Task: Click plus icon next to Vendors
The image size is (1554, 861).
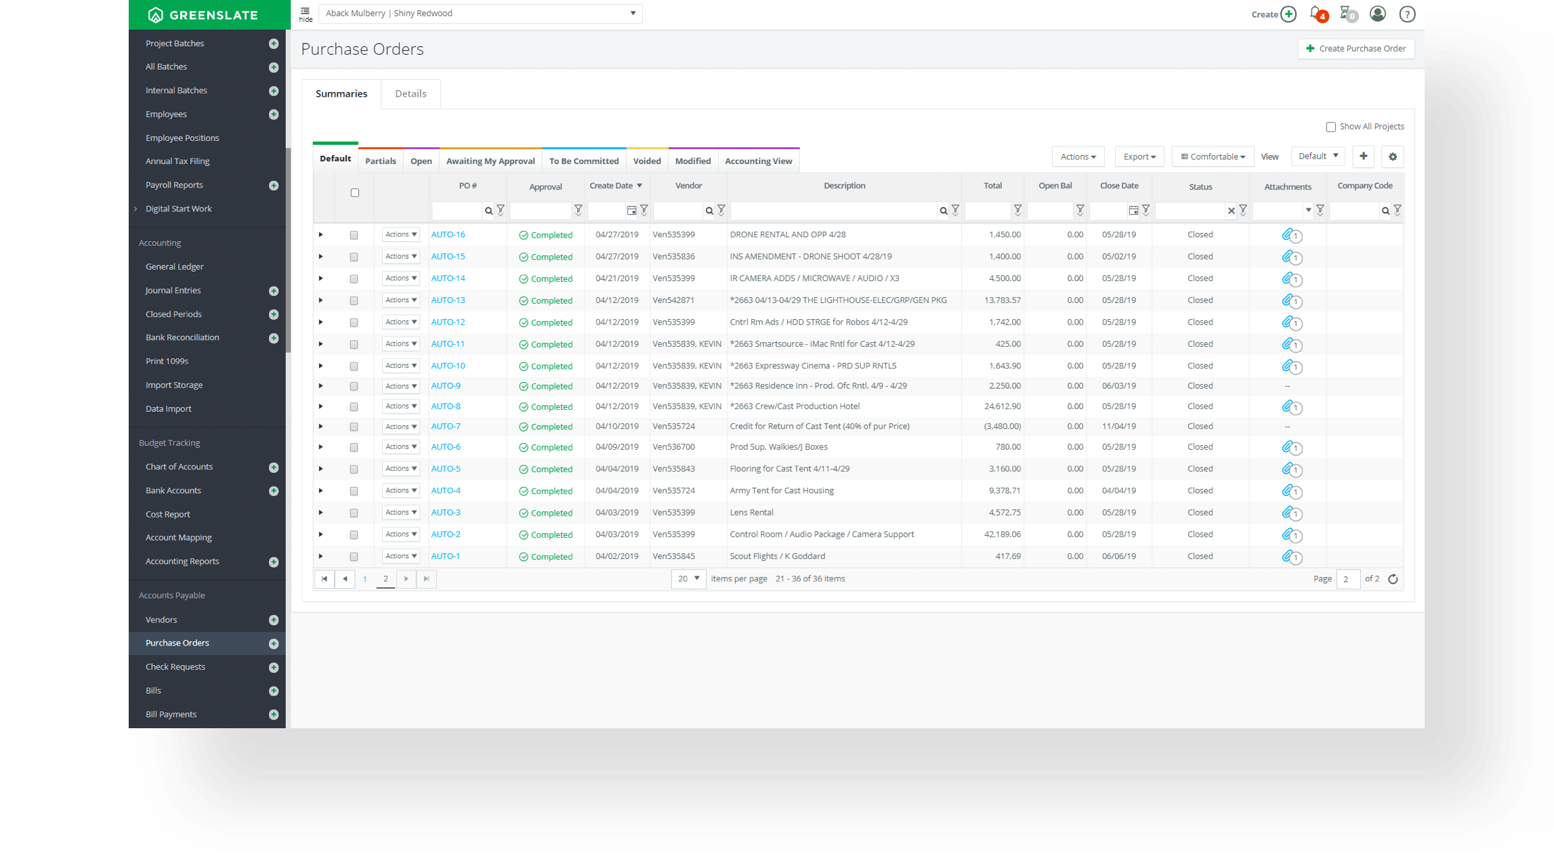Action: click(x=274, y=620)
